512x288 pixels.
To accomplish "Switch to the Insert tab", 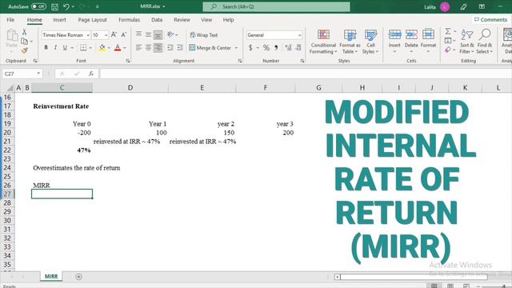I will 59,19.
